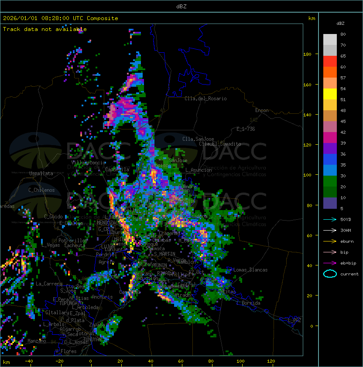Click the 120 km tick on horizontal axis
The height and width of the screenshot is (367, 363).
(x=271, y=361)
